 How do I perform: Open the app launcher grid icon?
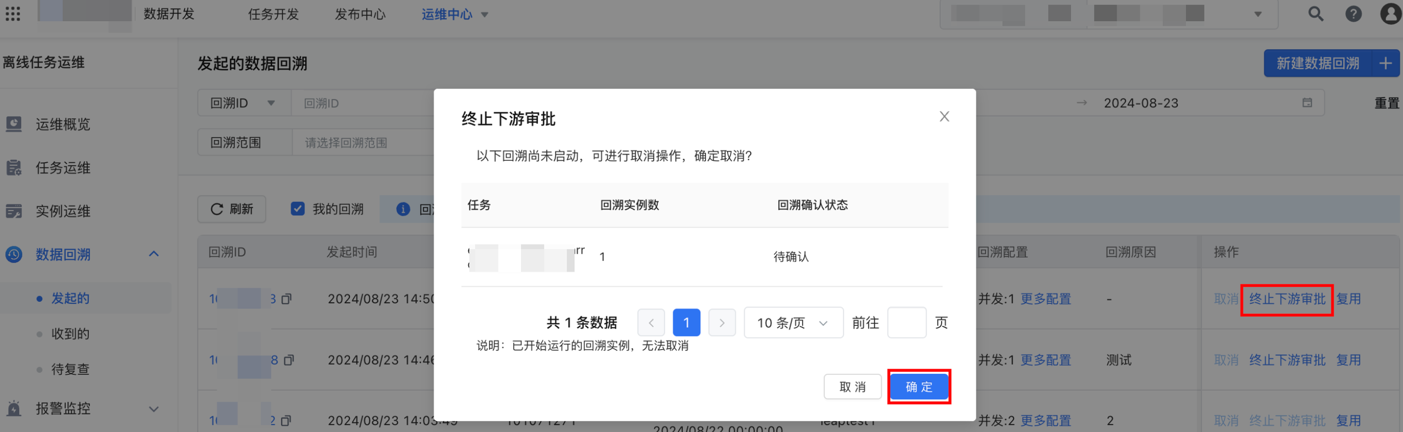point(13,14)
